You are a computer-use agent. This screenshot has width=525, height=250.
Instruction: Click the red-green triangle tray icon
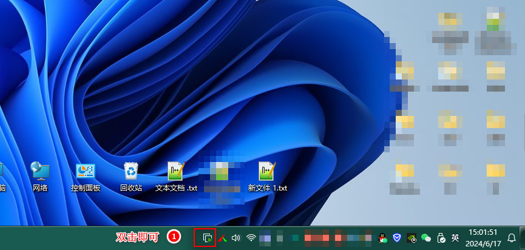pos(222,238)
